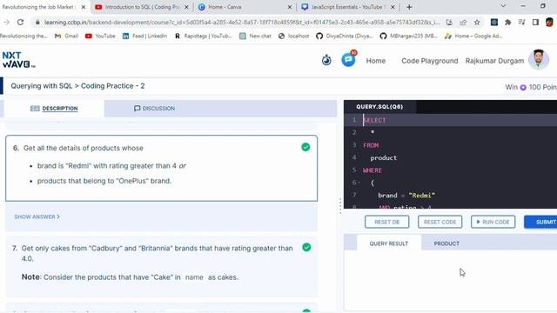Click the address bar URL field
This screenshot has height=313, width=557.
pos(242,23)
